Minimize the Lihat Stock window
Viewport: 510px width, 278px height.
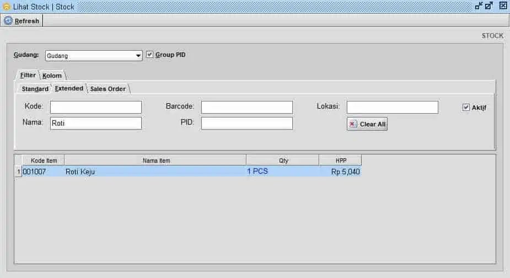click(479, 6)
